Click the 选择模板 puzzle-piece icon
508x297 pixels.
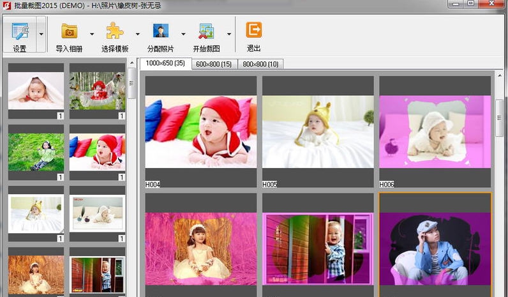coord(115,31)
